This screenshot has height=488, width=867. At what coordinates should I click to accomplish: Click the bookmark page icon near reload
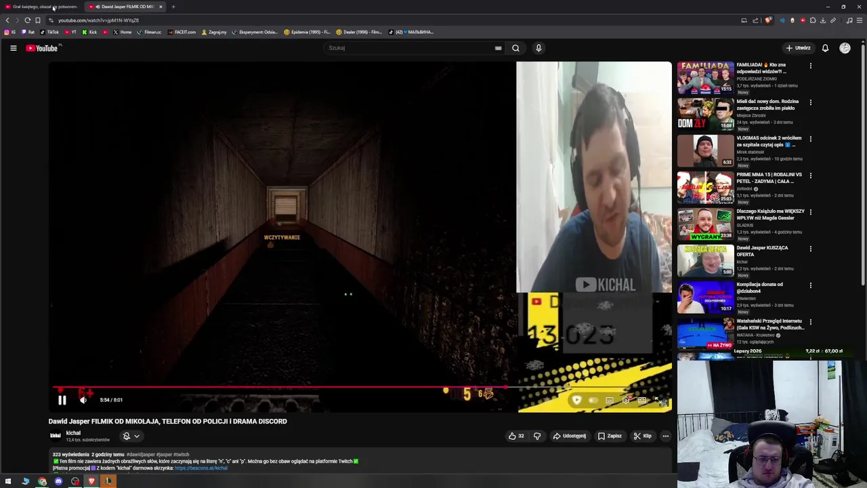tap(38, 20)
